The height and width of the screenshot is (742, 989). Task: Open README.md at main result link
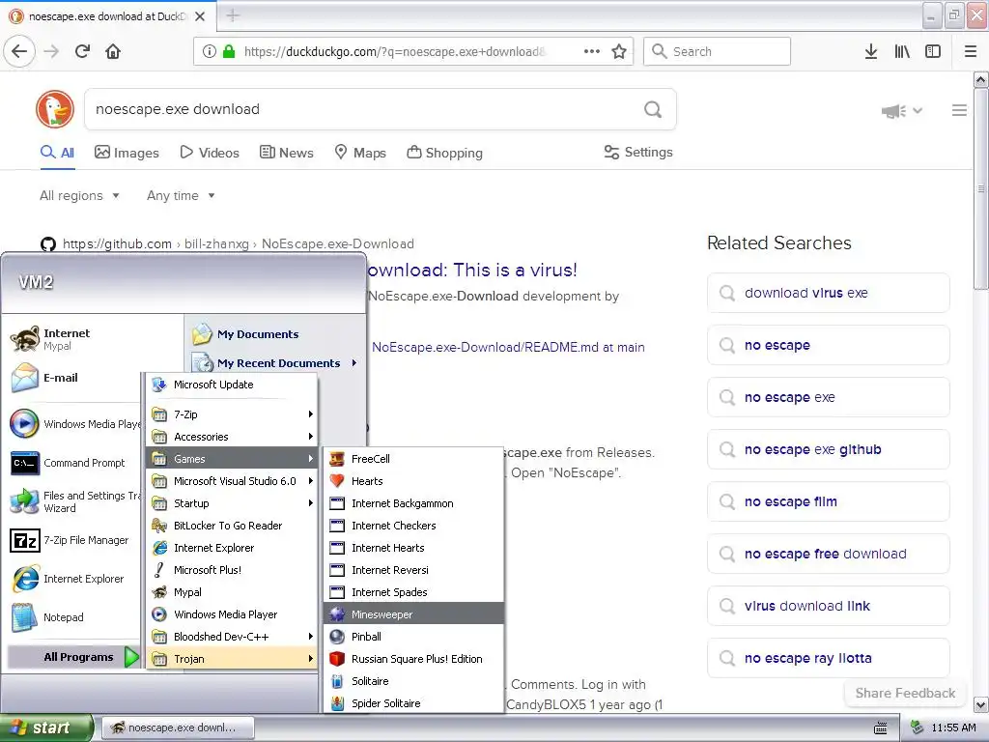click(x=508, y=347)
